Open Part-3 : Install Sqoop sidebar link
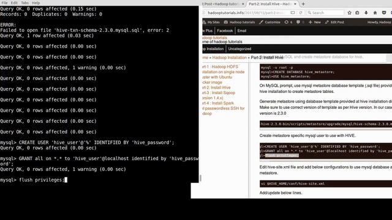 219,95
